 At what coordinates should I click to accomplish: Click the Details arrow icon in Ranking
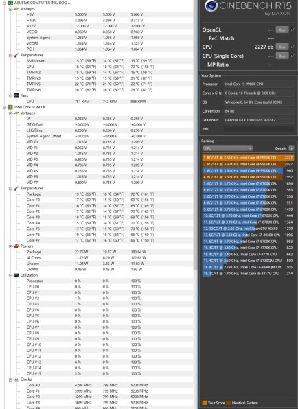point(291,148)
